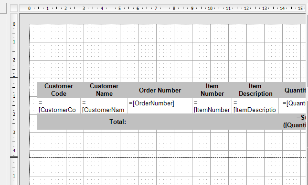The image size is (308, 185).
Task: Select the Item Description header label
Action: (255, 90)
